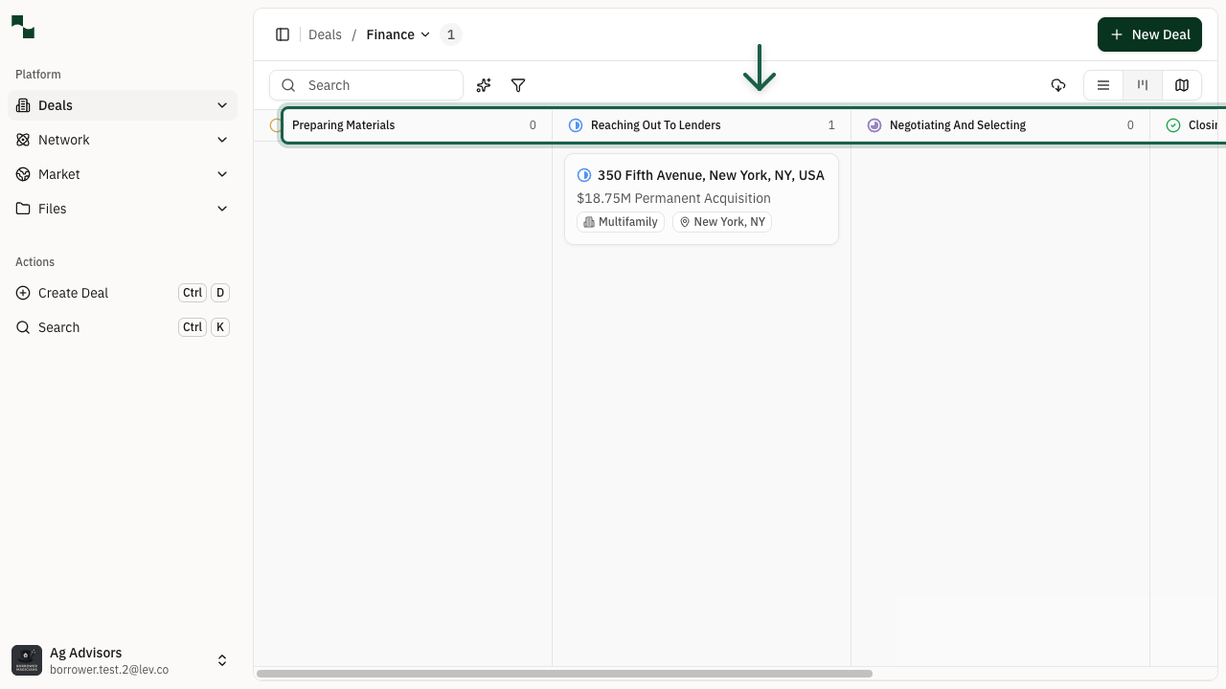Open the 350 Fifth Avenue deal card

pyautogui.click(x=701, y=198)
